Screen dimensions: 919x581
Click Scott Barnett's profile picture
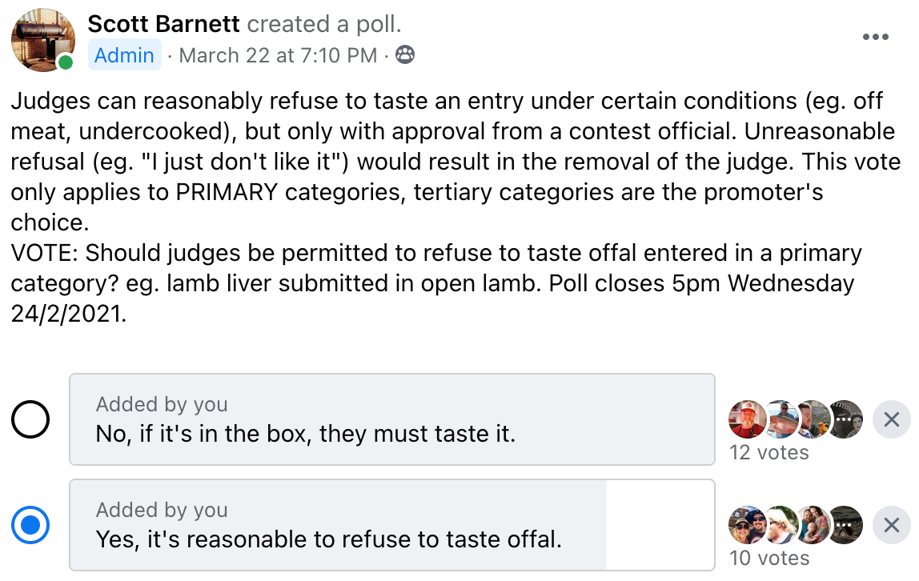coord(42,40)
